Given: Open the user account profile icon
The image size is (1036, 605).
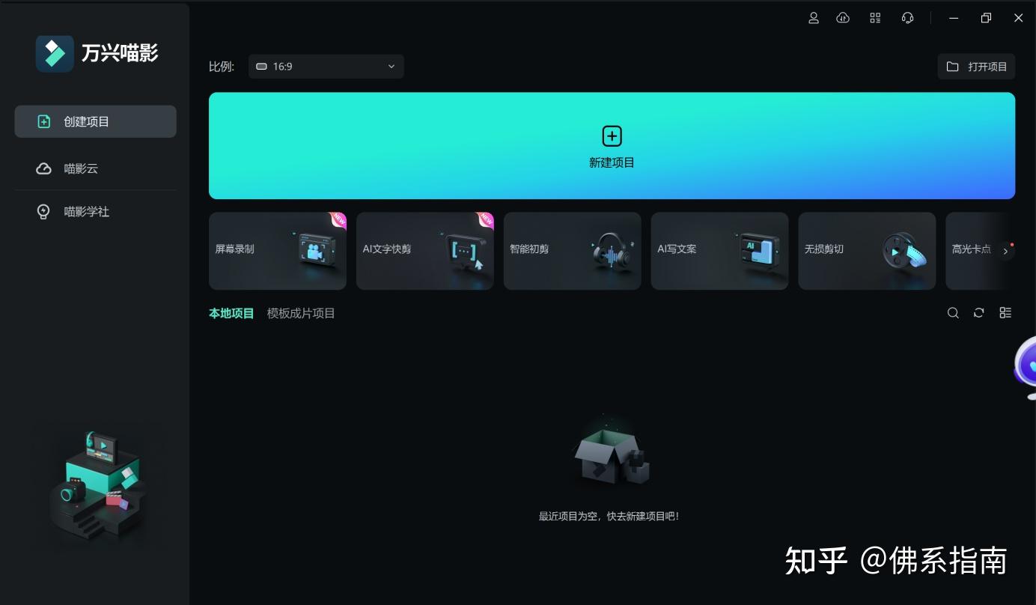Looking at the screenshot, I should click(814, 18).
